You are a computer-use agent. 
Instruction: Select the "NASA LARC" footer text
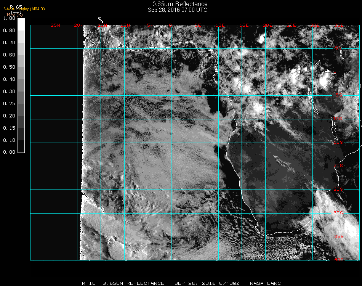(265, 283)
